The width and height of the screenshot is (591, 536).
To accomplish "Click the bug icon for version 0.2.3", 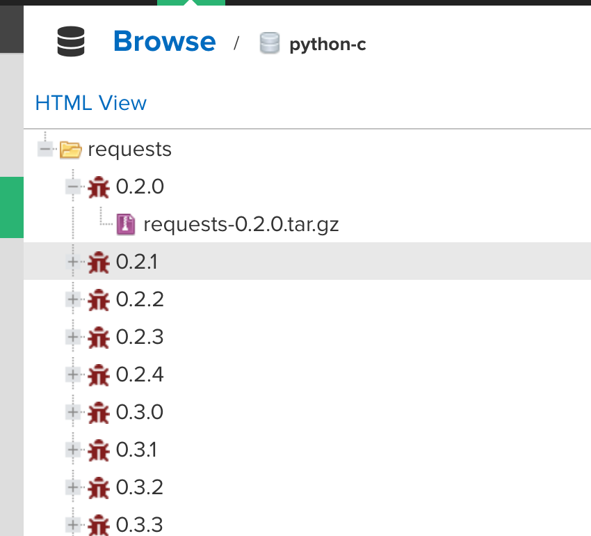I will (x=99, y=337).
